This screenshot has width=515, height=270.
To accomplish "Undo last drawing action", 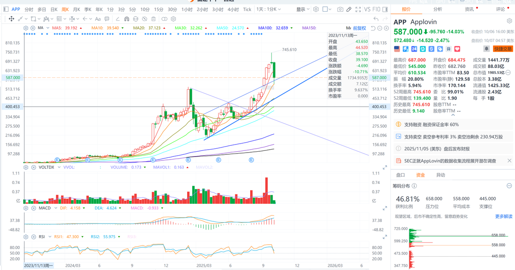I will 376,19.
